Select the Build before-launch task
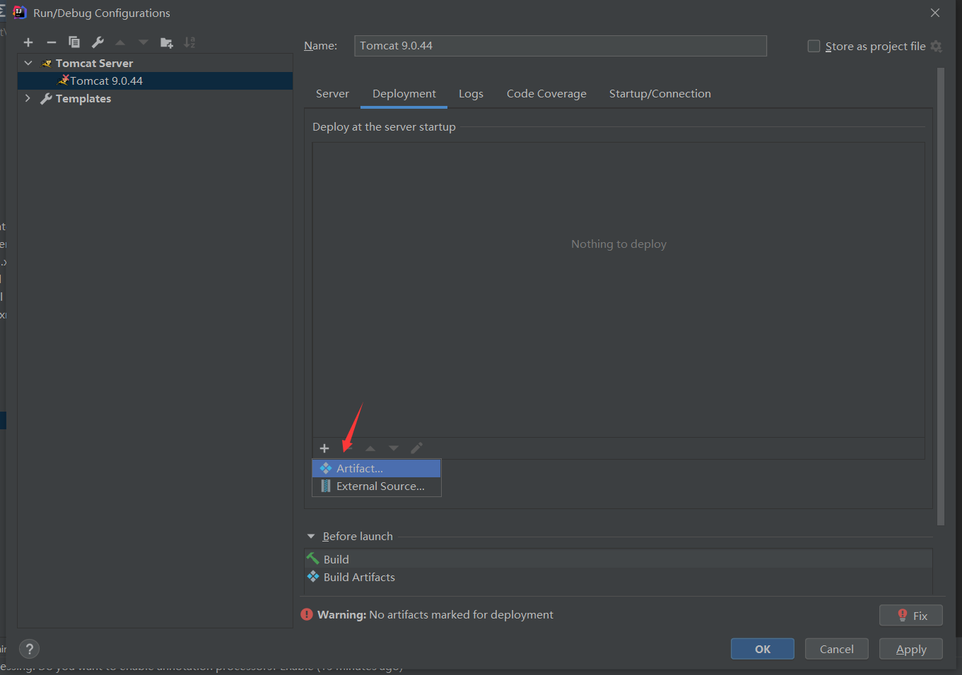The width and height of the screenshot is (962, 675). pos(618,559)
